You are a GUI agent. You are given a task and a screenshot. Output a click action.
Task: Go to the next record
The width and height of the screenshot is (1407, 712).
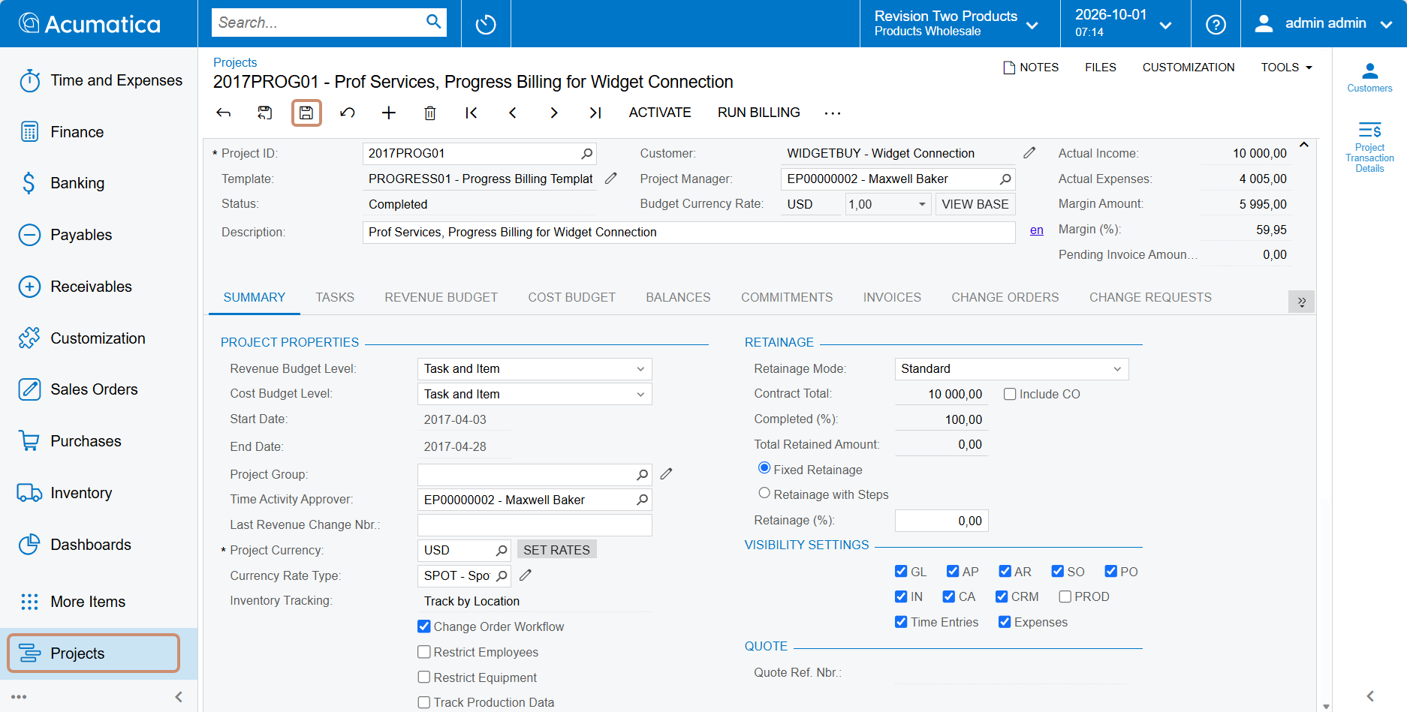(554, 113)
